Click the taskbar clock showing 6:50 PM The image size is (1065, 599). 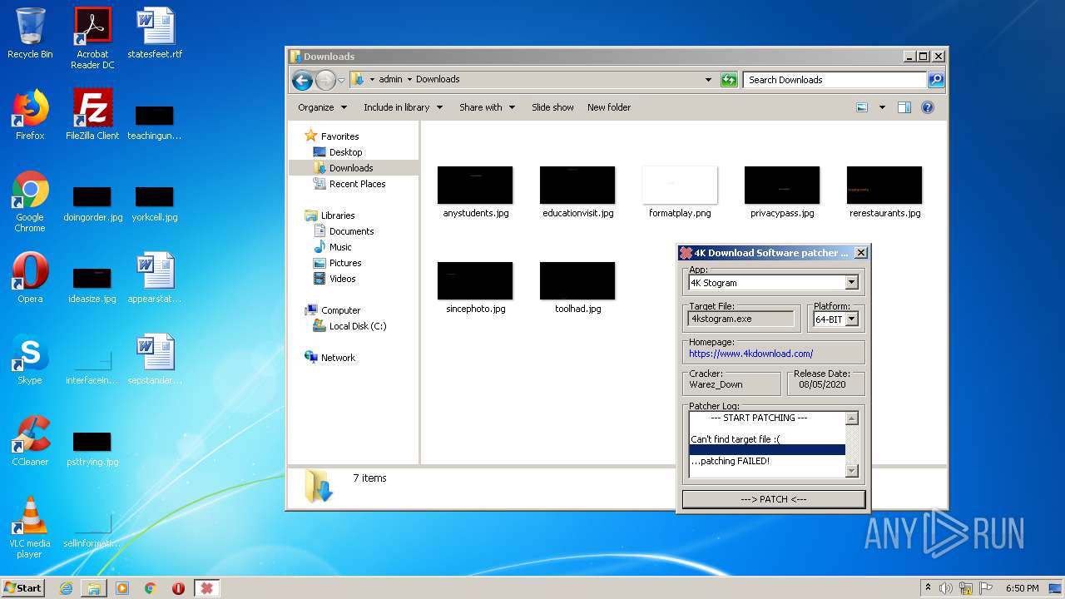1022,588
